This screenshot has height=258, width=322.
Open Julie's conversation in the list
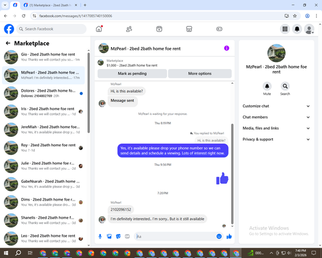tap(43, 166)
